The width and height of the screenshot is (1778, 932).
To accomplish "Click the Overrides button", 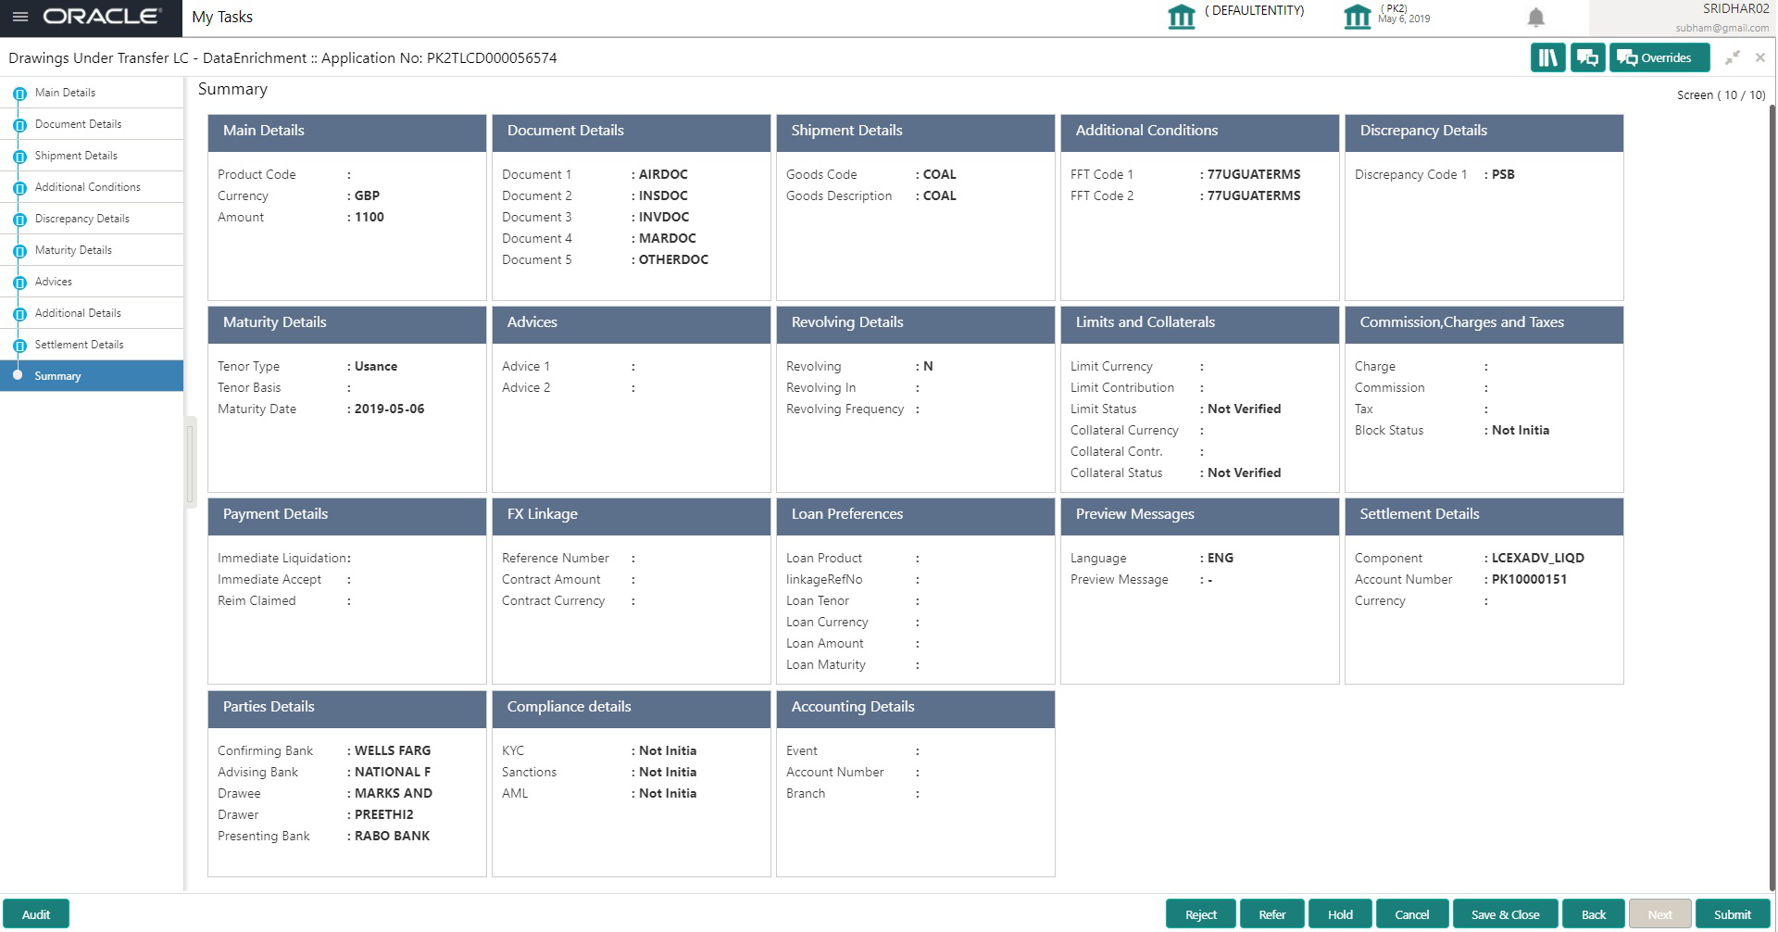I will pos(1659,57).
